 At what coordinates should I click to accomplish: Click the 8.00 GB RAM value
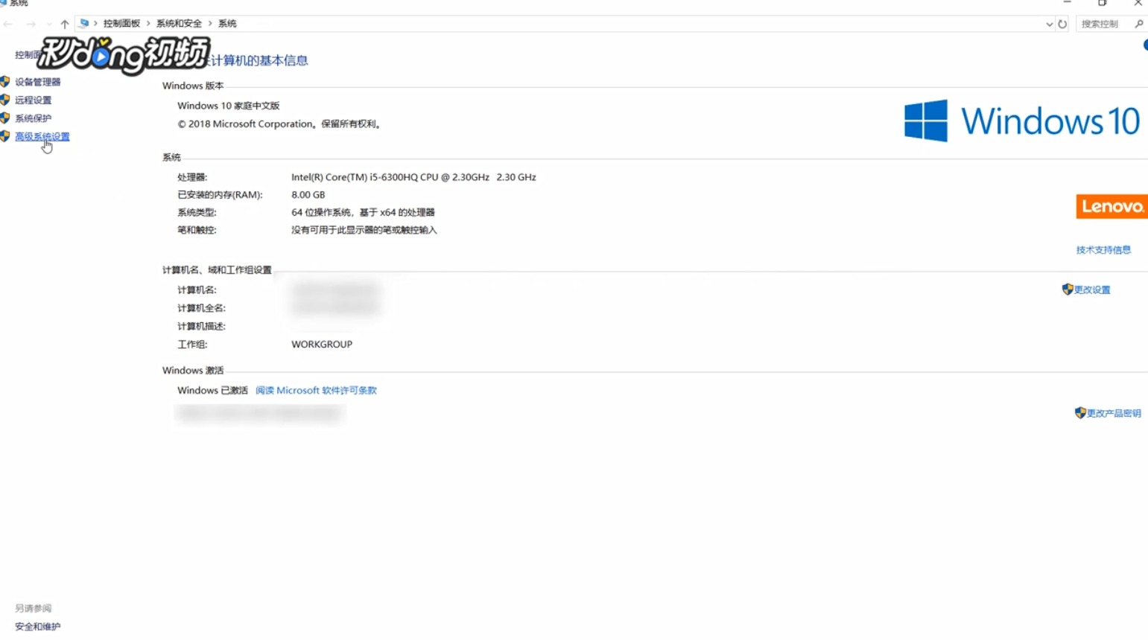[308, 195]
